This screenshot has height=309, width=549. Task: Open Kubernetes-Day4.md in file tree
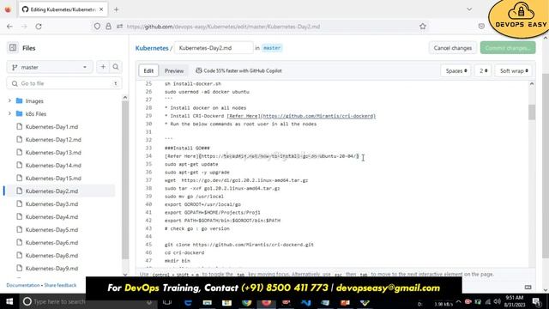[x=51, y=217]
